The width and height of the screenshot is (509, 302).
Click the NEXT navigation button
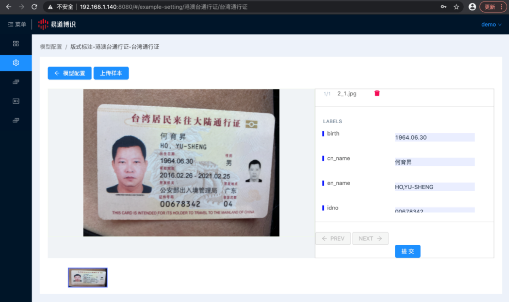[x=370, y=238]
